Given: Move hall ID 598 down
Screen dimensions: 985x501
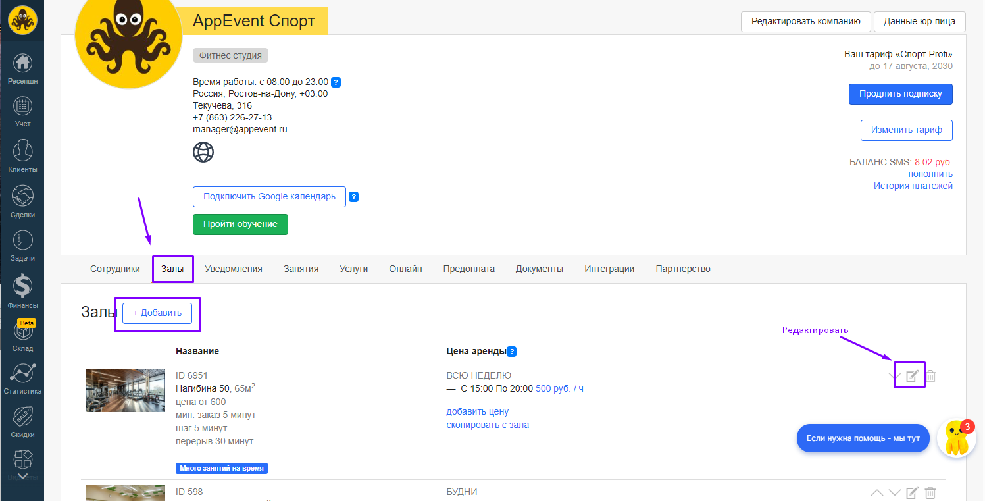Looking at the screenshot, I should (894, 492).
